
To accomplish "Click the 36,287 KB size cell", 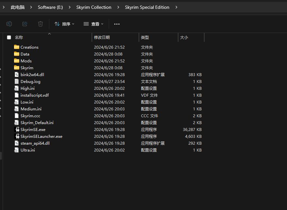I will pos(192,130).
